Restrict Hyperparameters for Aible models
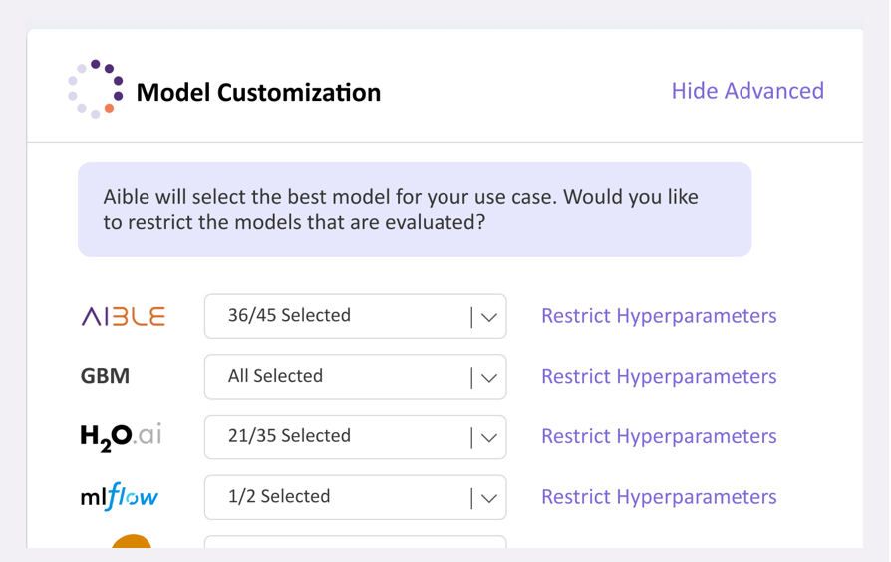Image resolution: width=891 pixels, height=562 pixels. [659, 316]
